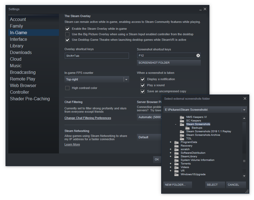
Task: Expand the VR folder node
Action: [171, 171]
